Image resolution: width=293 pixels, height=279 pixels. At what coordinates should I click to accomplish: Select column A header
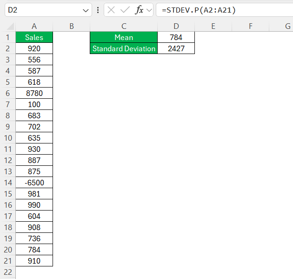pos(34,27)
